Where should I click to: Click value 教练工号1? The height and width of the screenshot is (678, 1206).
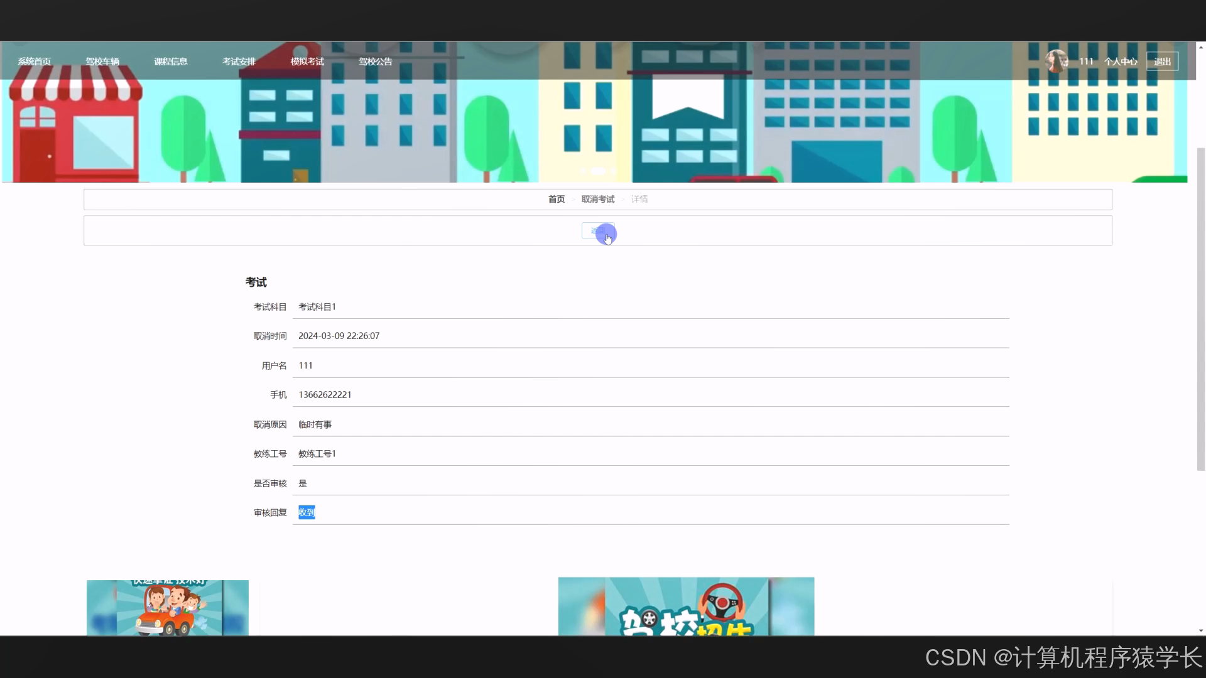coord(317,454)
